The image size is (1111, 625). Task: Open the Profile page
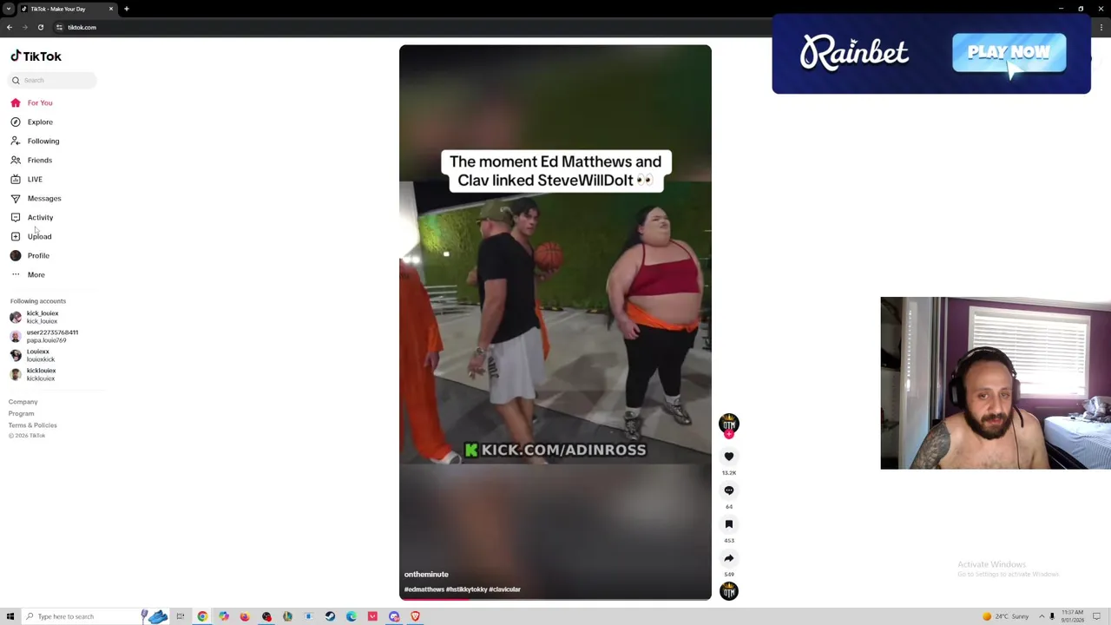click(x=30, y=255)
